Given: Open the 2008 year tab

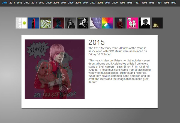Looking at the screenshot, I should 56,2.
